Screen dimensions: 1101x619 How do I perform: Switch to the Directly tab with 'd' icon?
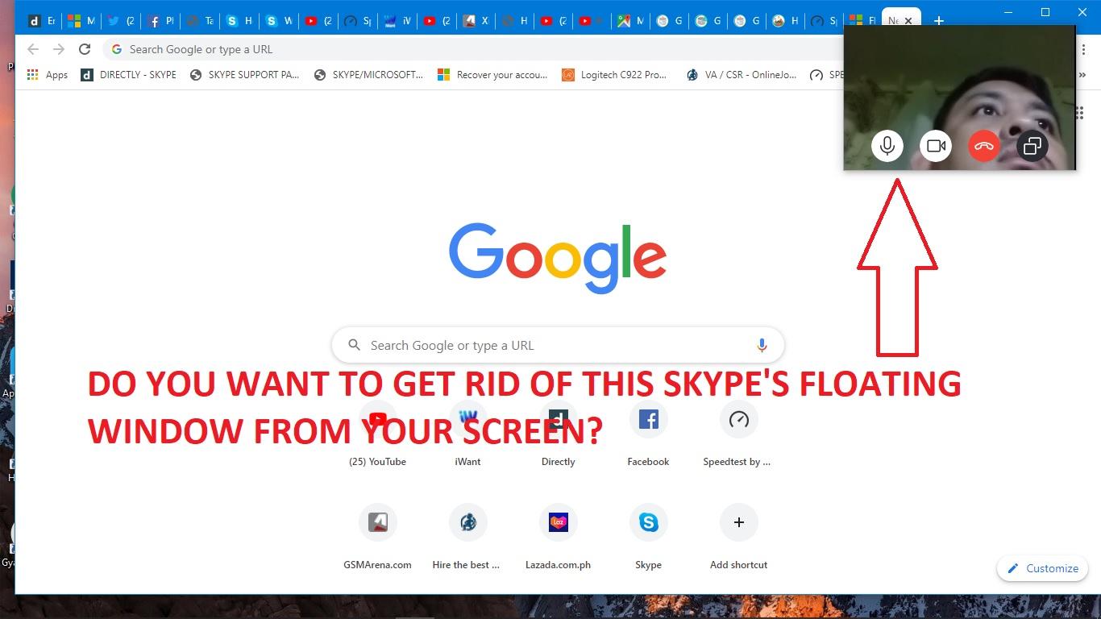tap(40, 21)
